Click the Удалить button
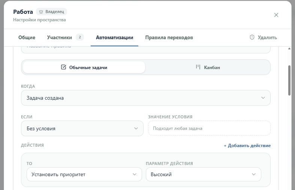The image size is (295, 190). [264, 37]
